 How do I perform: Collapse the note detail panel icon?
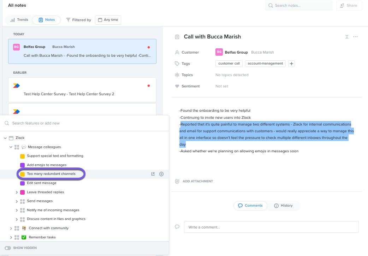pos(347,37)
